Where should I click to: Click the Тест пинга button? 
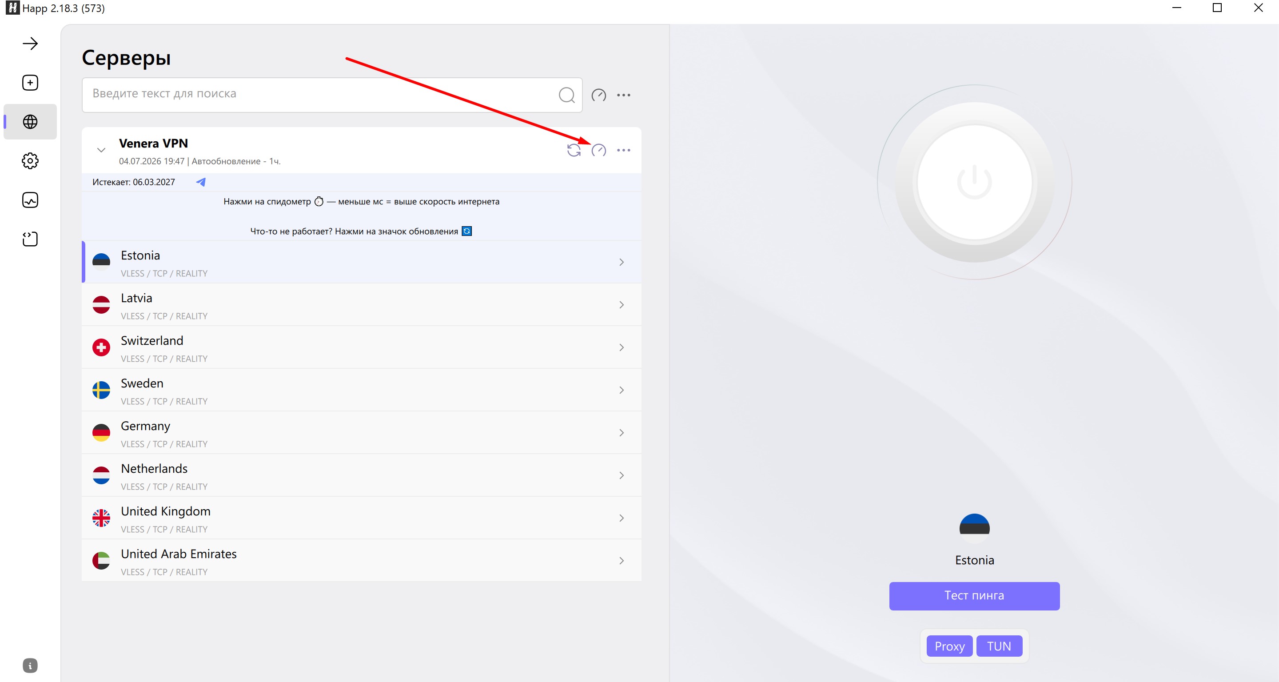[x=974, y=596]
